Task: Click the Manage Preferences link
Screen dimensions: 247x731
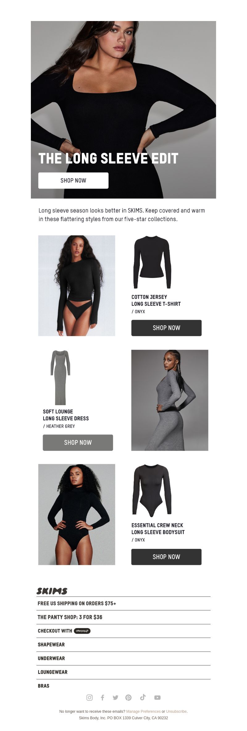Action: coord(143,711)
